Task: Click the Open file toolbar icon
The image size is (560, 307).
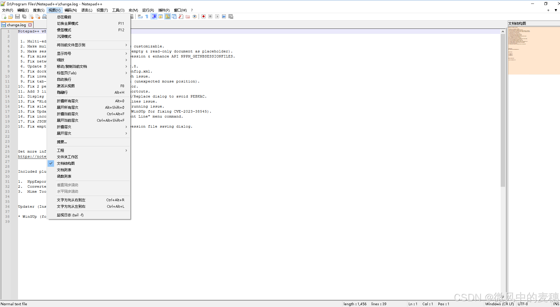Action: (x=11, y=16)
